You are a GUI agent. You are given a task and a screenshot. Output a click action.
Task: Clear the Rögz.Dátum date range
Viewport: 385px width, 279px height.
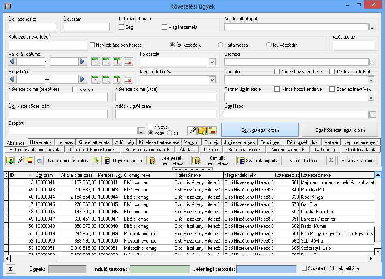[x=128, y=79]
